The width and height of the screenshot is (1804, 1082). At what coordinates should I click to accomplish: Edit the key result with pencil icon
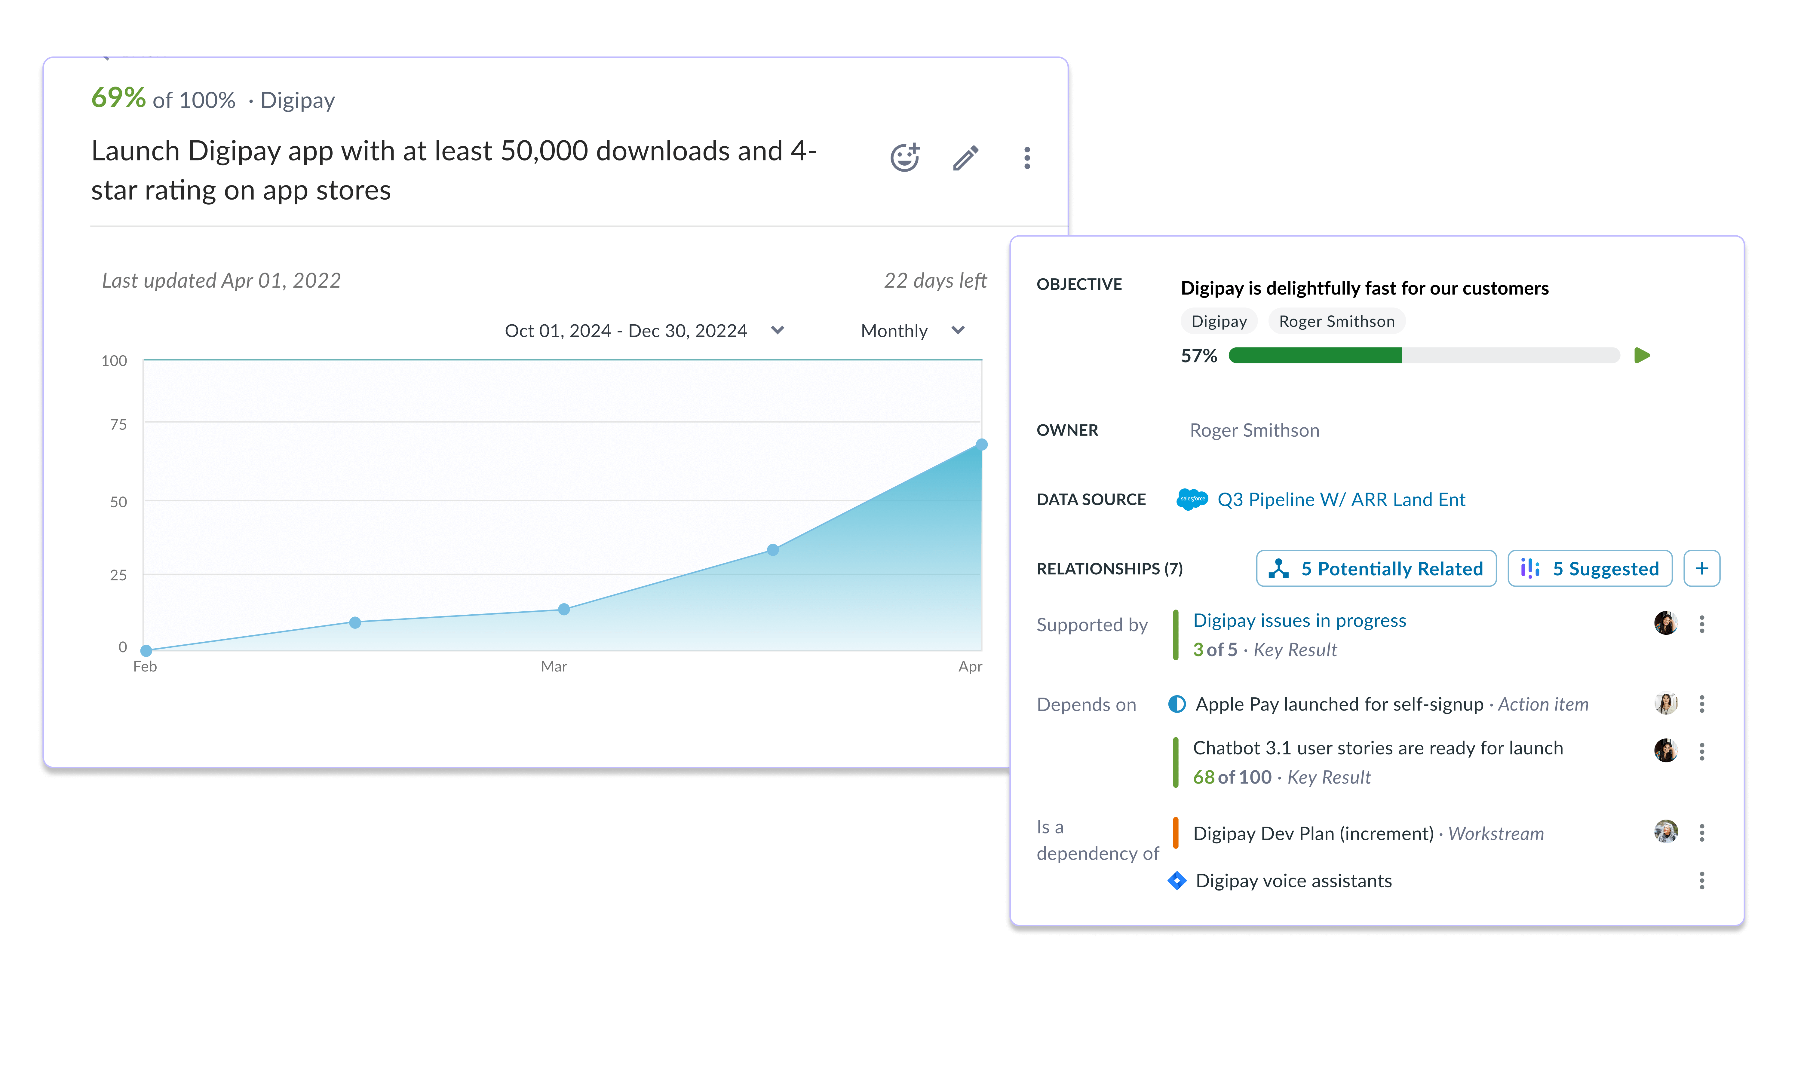[x=965, y=157]
